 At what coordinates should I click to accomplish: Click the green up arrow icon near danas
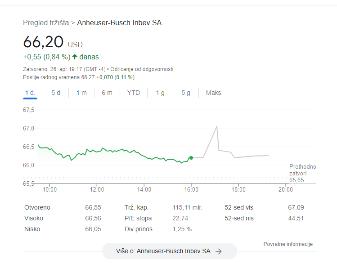coord(75,57)
